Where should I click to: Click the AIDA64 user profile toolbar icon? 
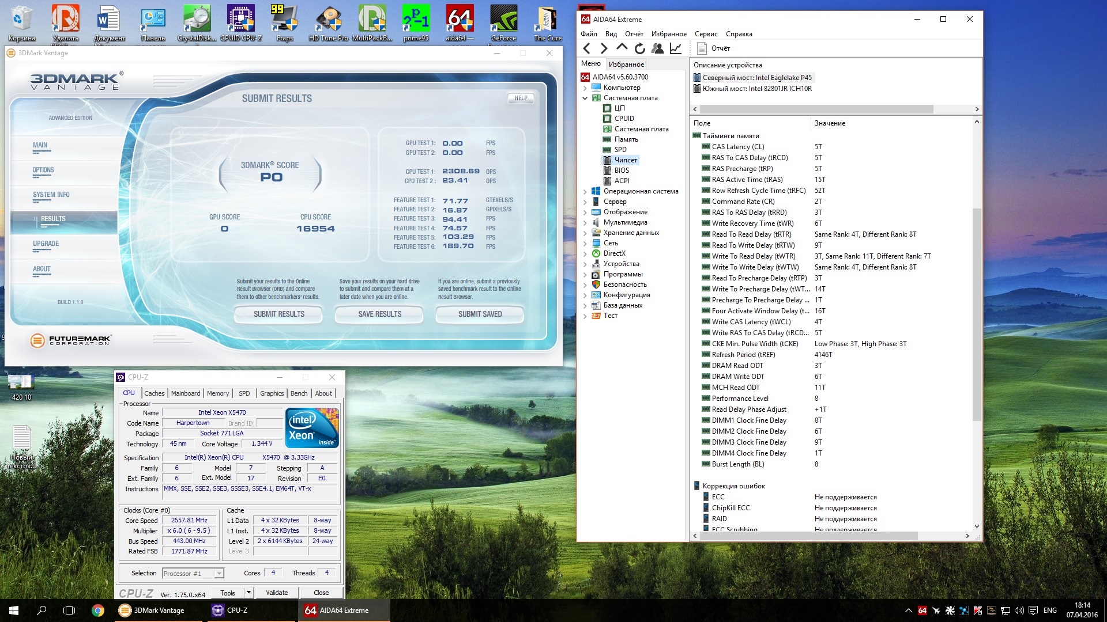point(658,49)
